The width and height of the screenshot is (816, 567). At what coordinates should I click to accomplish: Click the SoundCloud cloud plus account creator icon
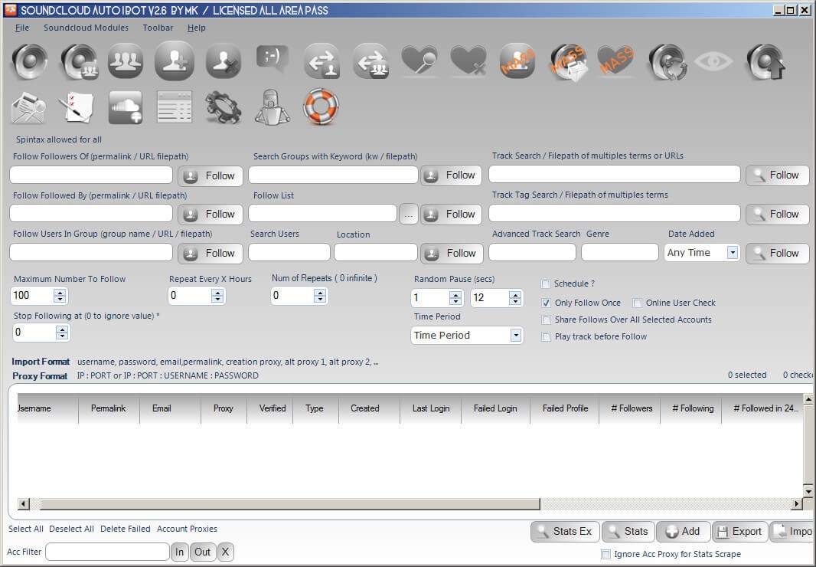click(126, 107)
